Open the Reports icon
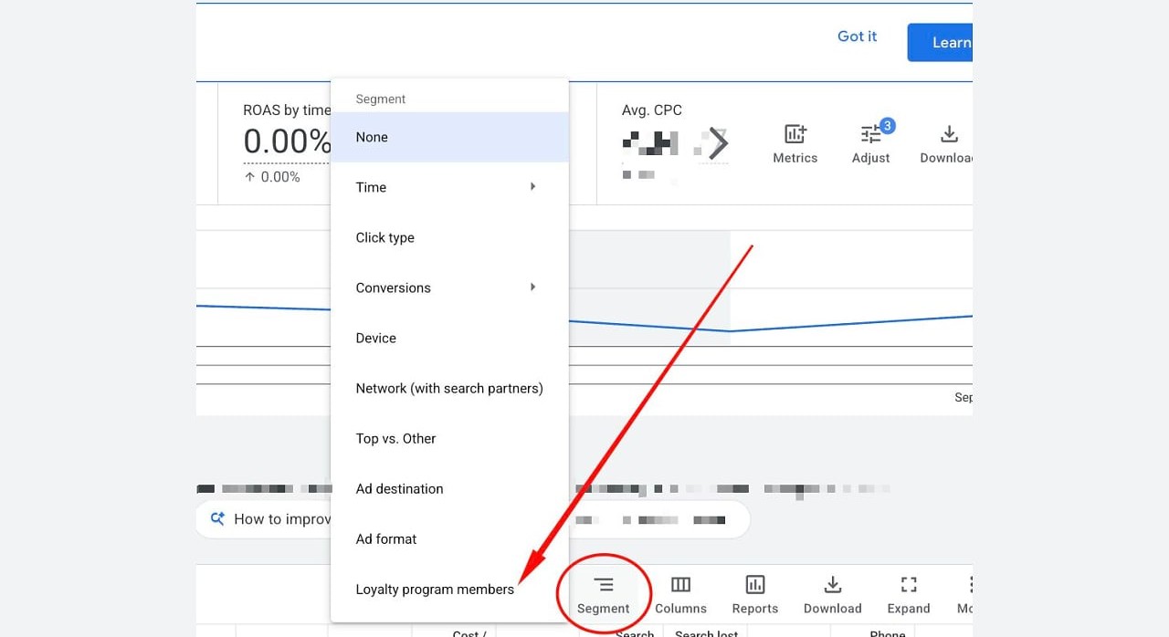1169x637 pixels. pyautogui.click(x=755, y=585)
